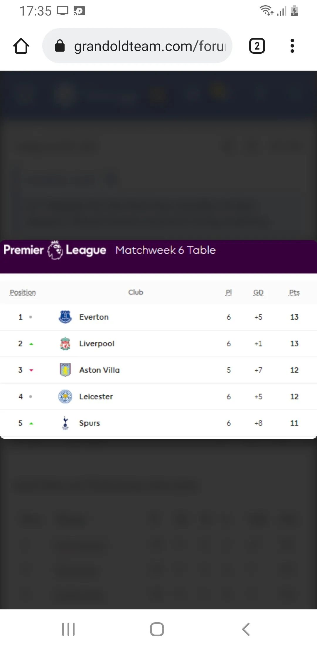Tap the Spurs club crest
The image size is (317, 651).
[x=65, y=423]
